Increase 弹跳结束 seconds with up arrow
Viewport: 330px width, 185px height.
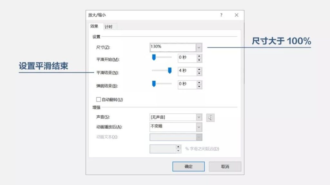point(199,83)
